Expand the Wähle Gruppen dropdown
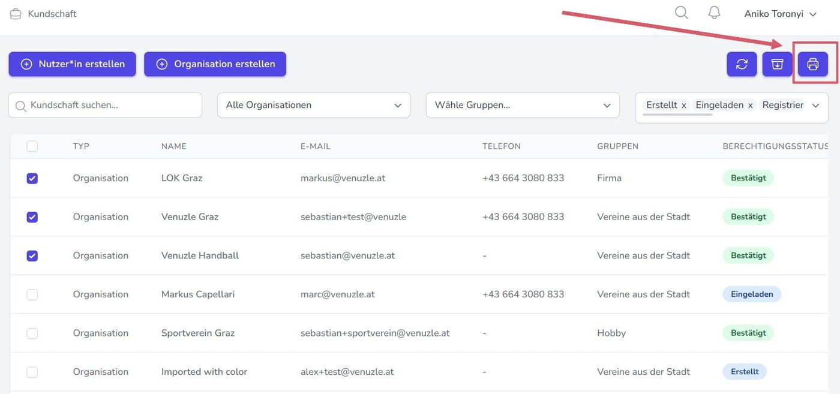The height and width of the screenshot is (394, 840). click(x=523, y=105)
